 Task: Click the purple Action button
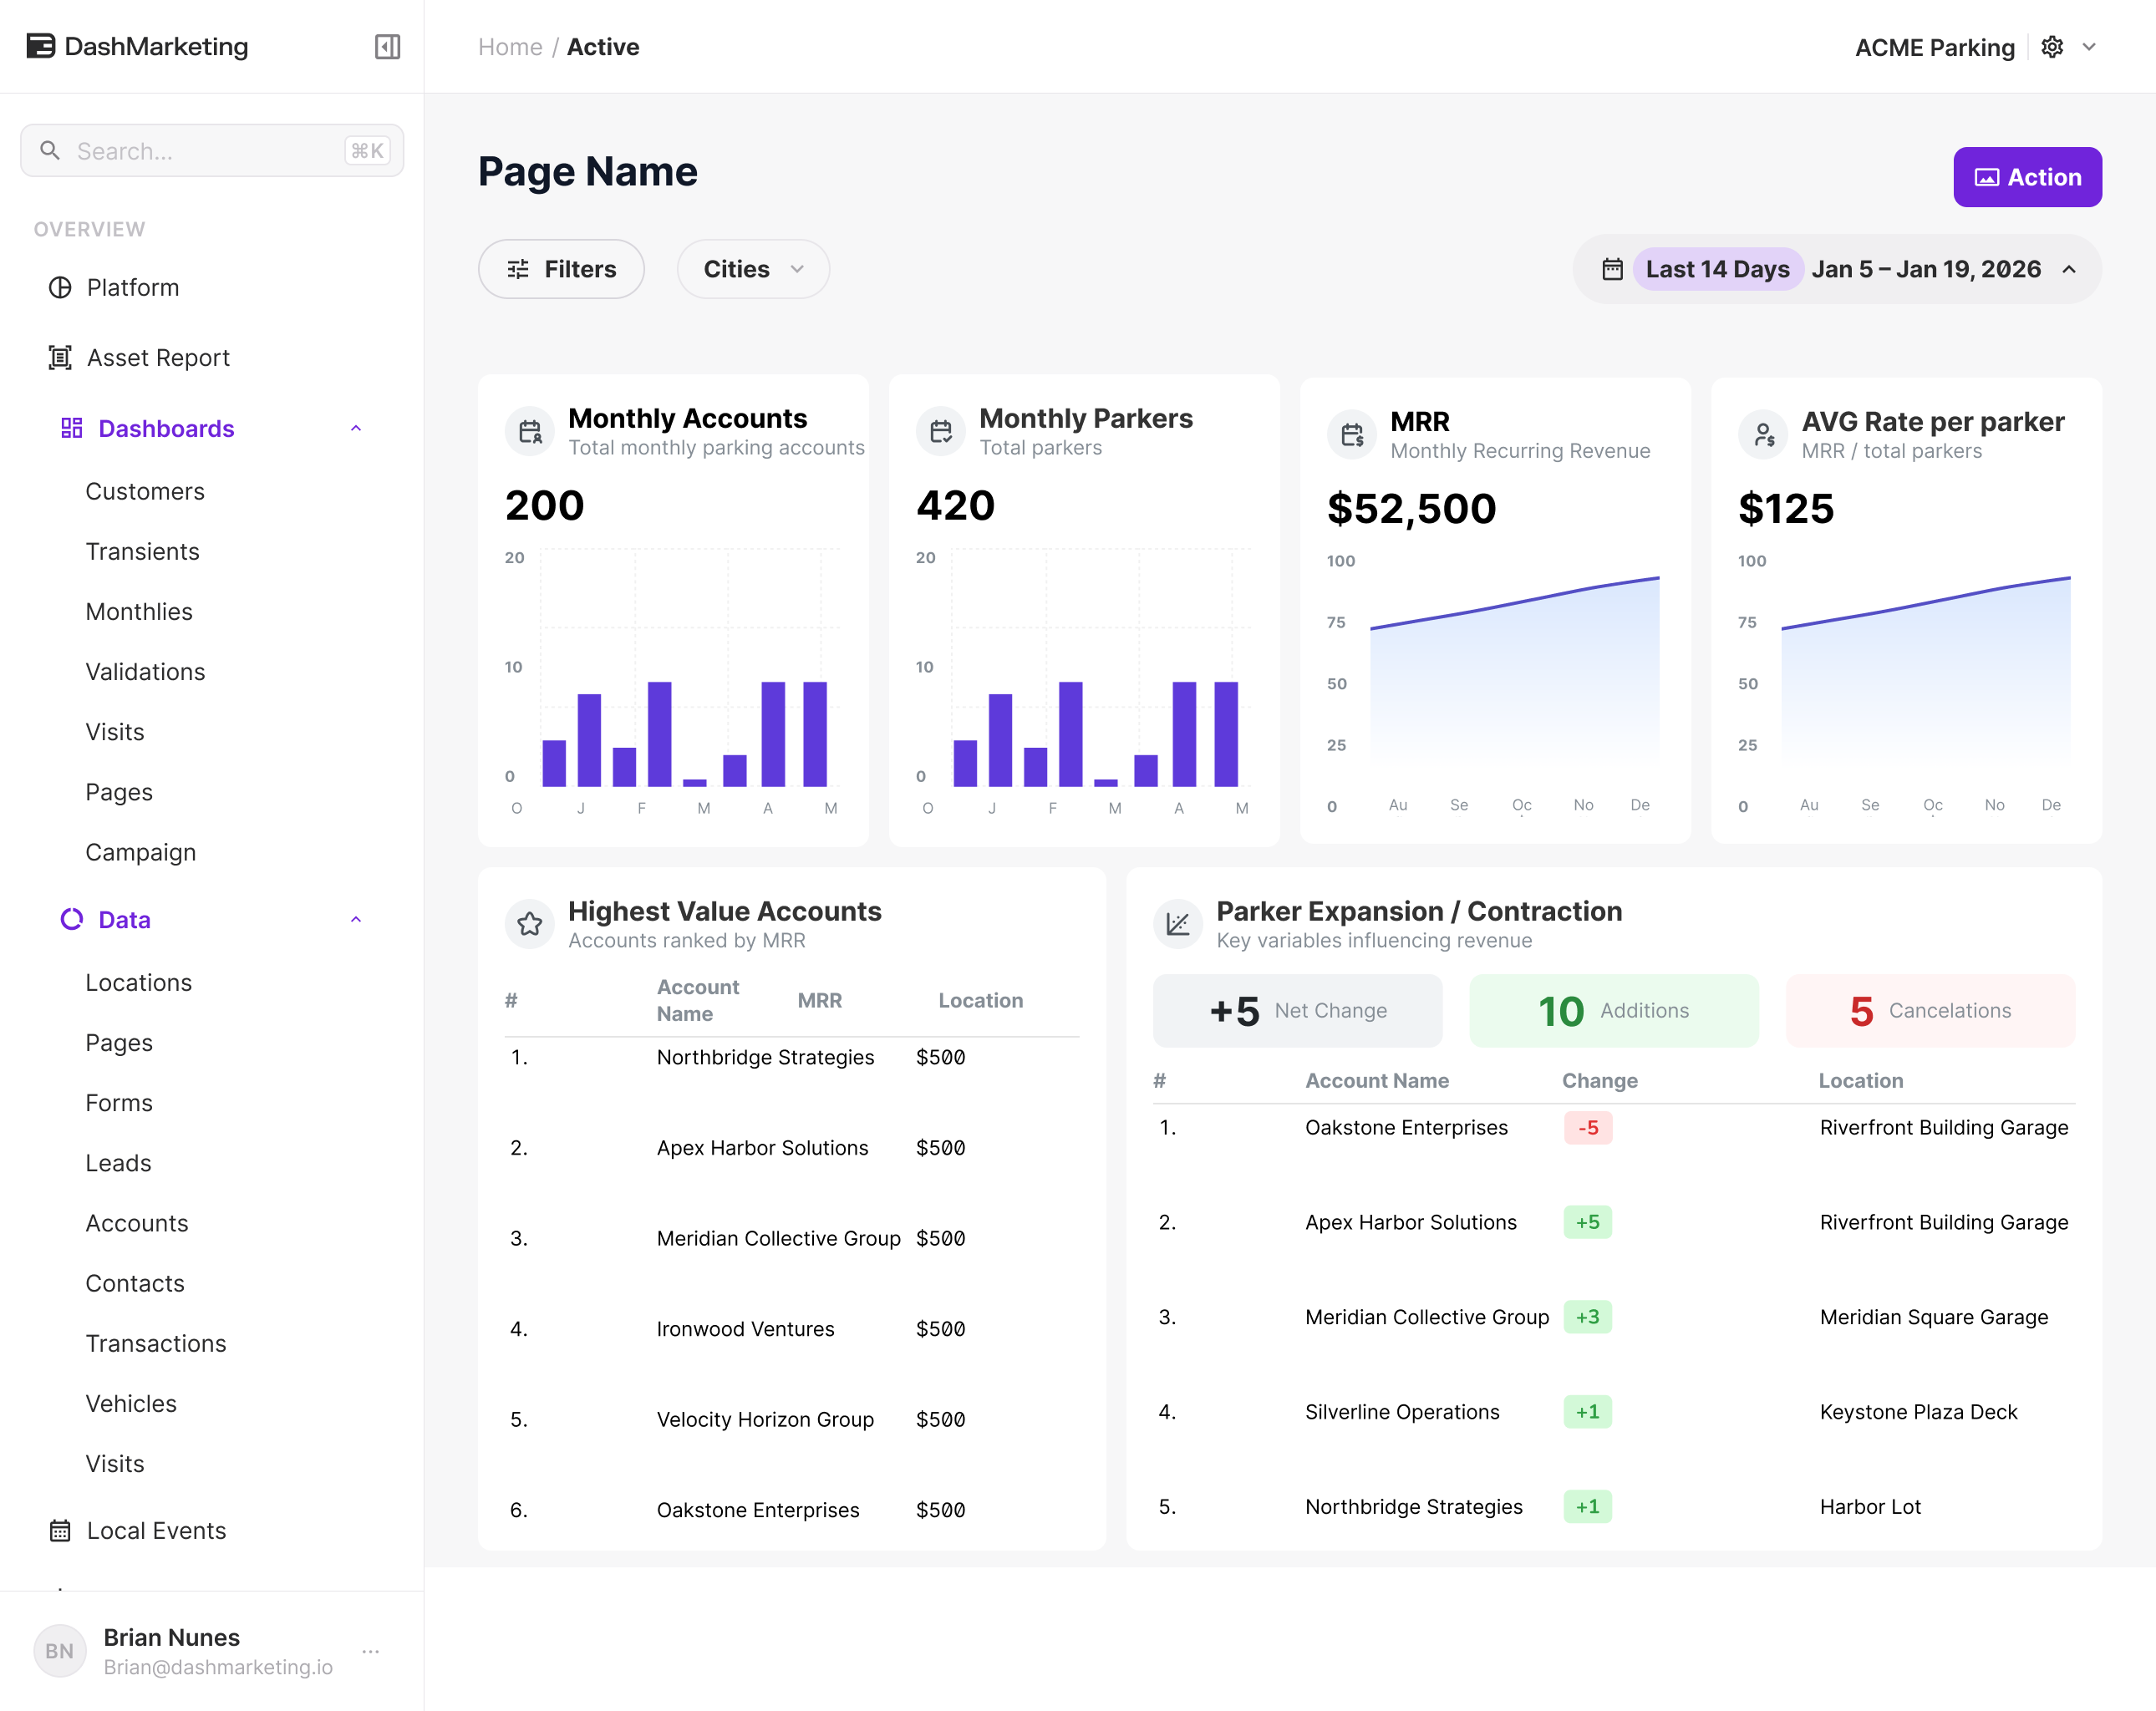coord(2027,177)
